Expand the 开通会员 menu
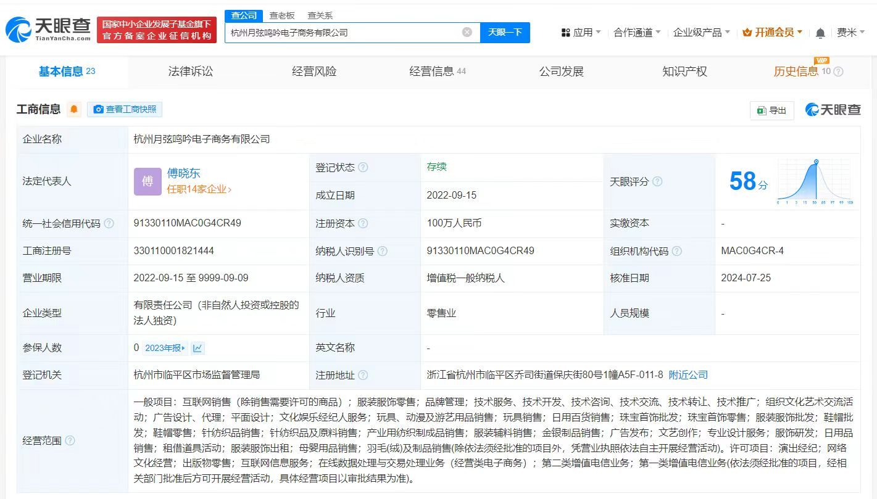 pyautogui.click(x=773, y=32)
